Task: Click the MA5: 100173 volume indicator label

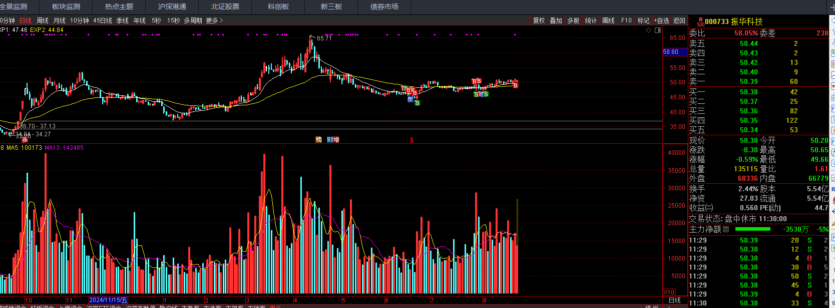Action: click(x=24, y=148)
